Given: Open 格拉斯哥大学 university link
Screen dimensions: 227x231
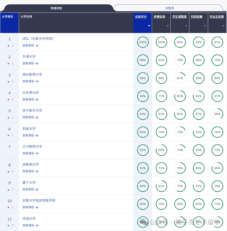Looking at the screenshot, I should click(32, 75).
